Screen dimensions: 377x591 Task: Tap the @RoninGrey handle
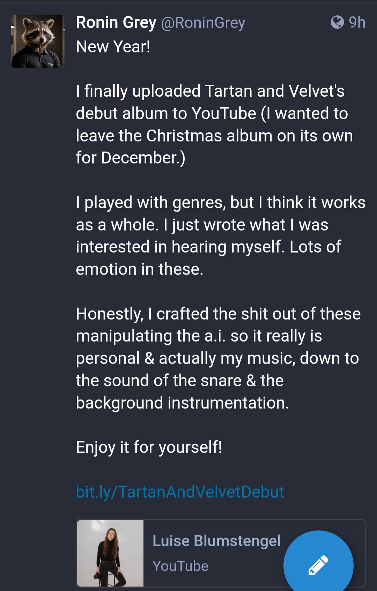pyautogui.click(x=203, y=23)
